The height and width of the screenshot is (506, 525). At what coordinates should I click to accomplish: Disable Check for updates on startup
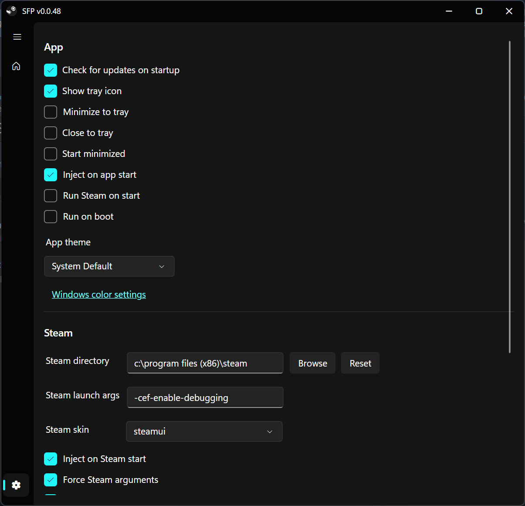point(51,70)
